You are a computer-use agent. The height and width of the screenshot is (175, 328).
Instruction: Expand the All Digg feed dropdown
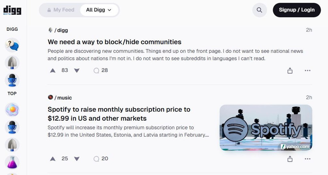[x=99, y=10]
